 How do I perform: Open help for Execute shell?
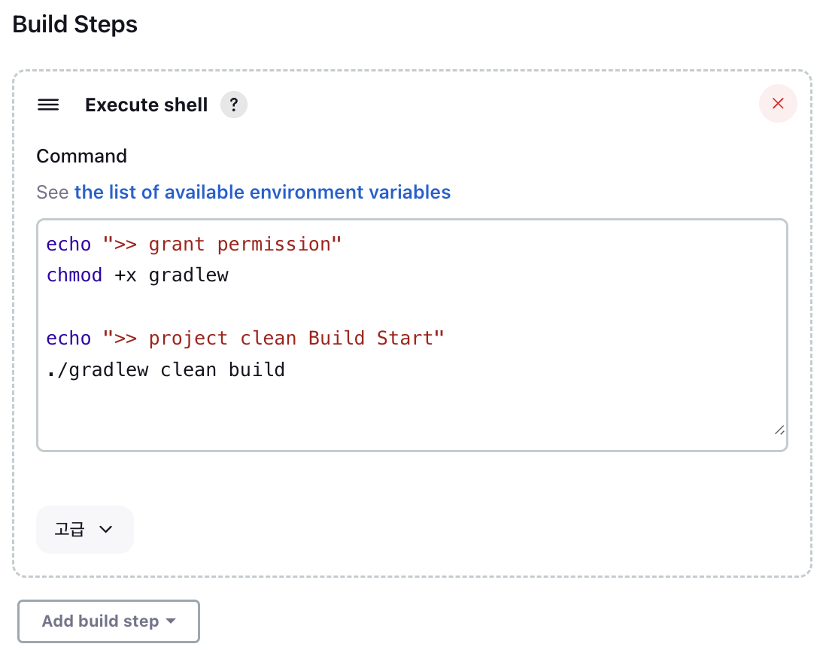point(233,105)
